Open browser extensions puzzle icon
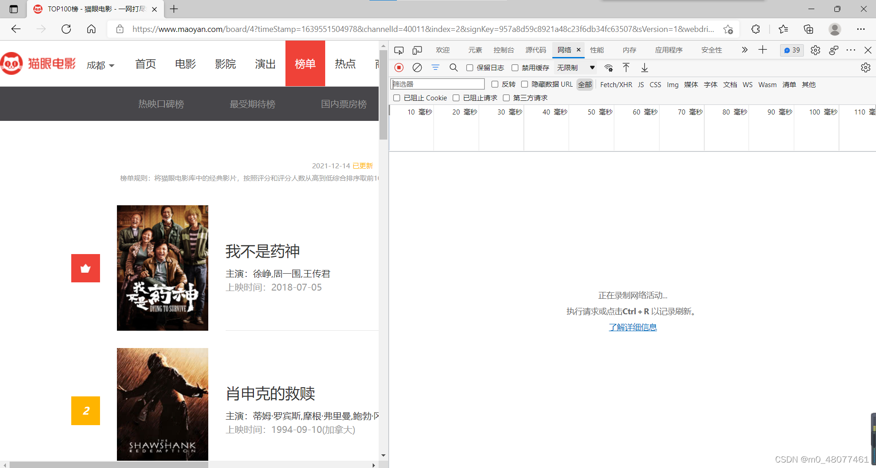 click(x=756, y=29)
